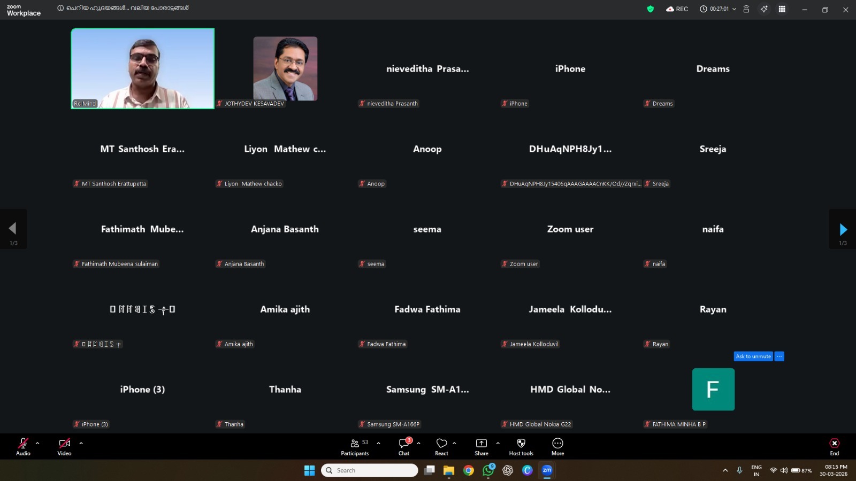Unmute microphone with Audio button
Screen dimensions: 856x481
(x=23, y=447)
